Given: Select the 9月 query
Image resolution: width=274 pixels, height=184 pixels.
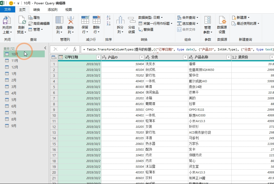Looking at the screenshot, I should tap(24, 126).
